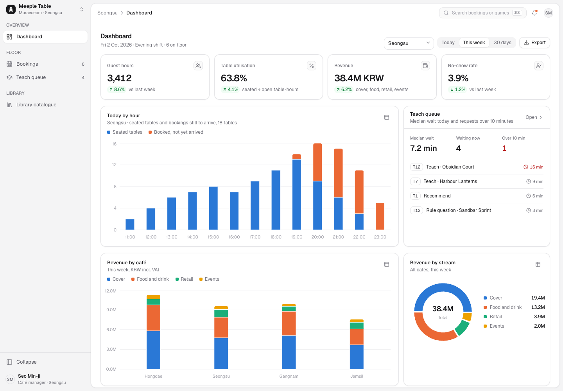Toggle Food and drink in café legend

click(150, 279)
